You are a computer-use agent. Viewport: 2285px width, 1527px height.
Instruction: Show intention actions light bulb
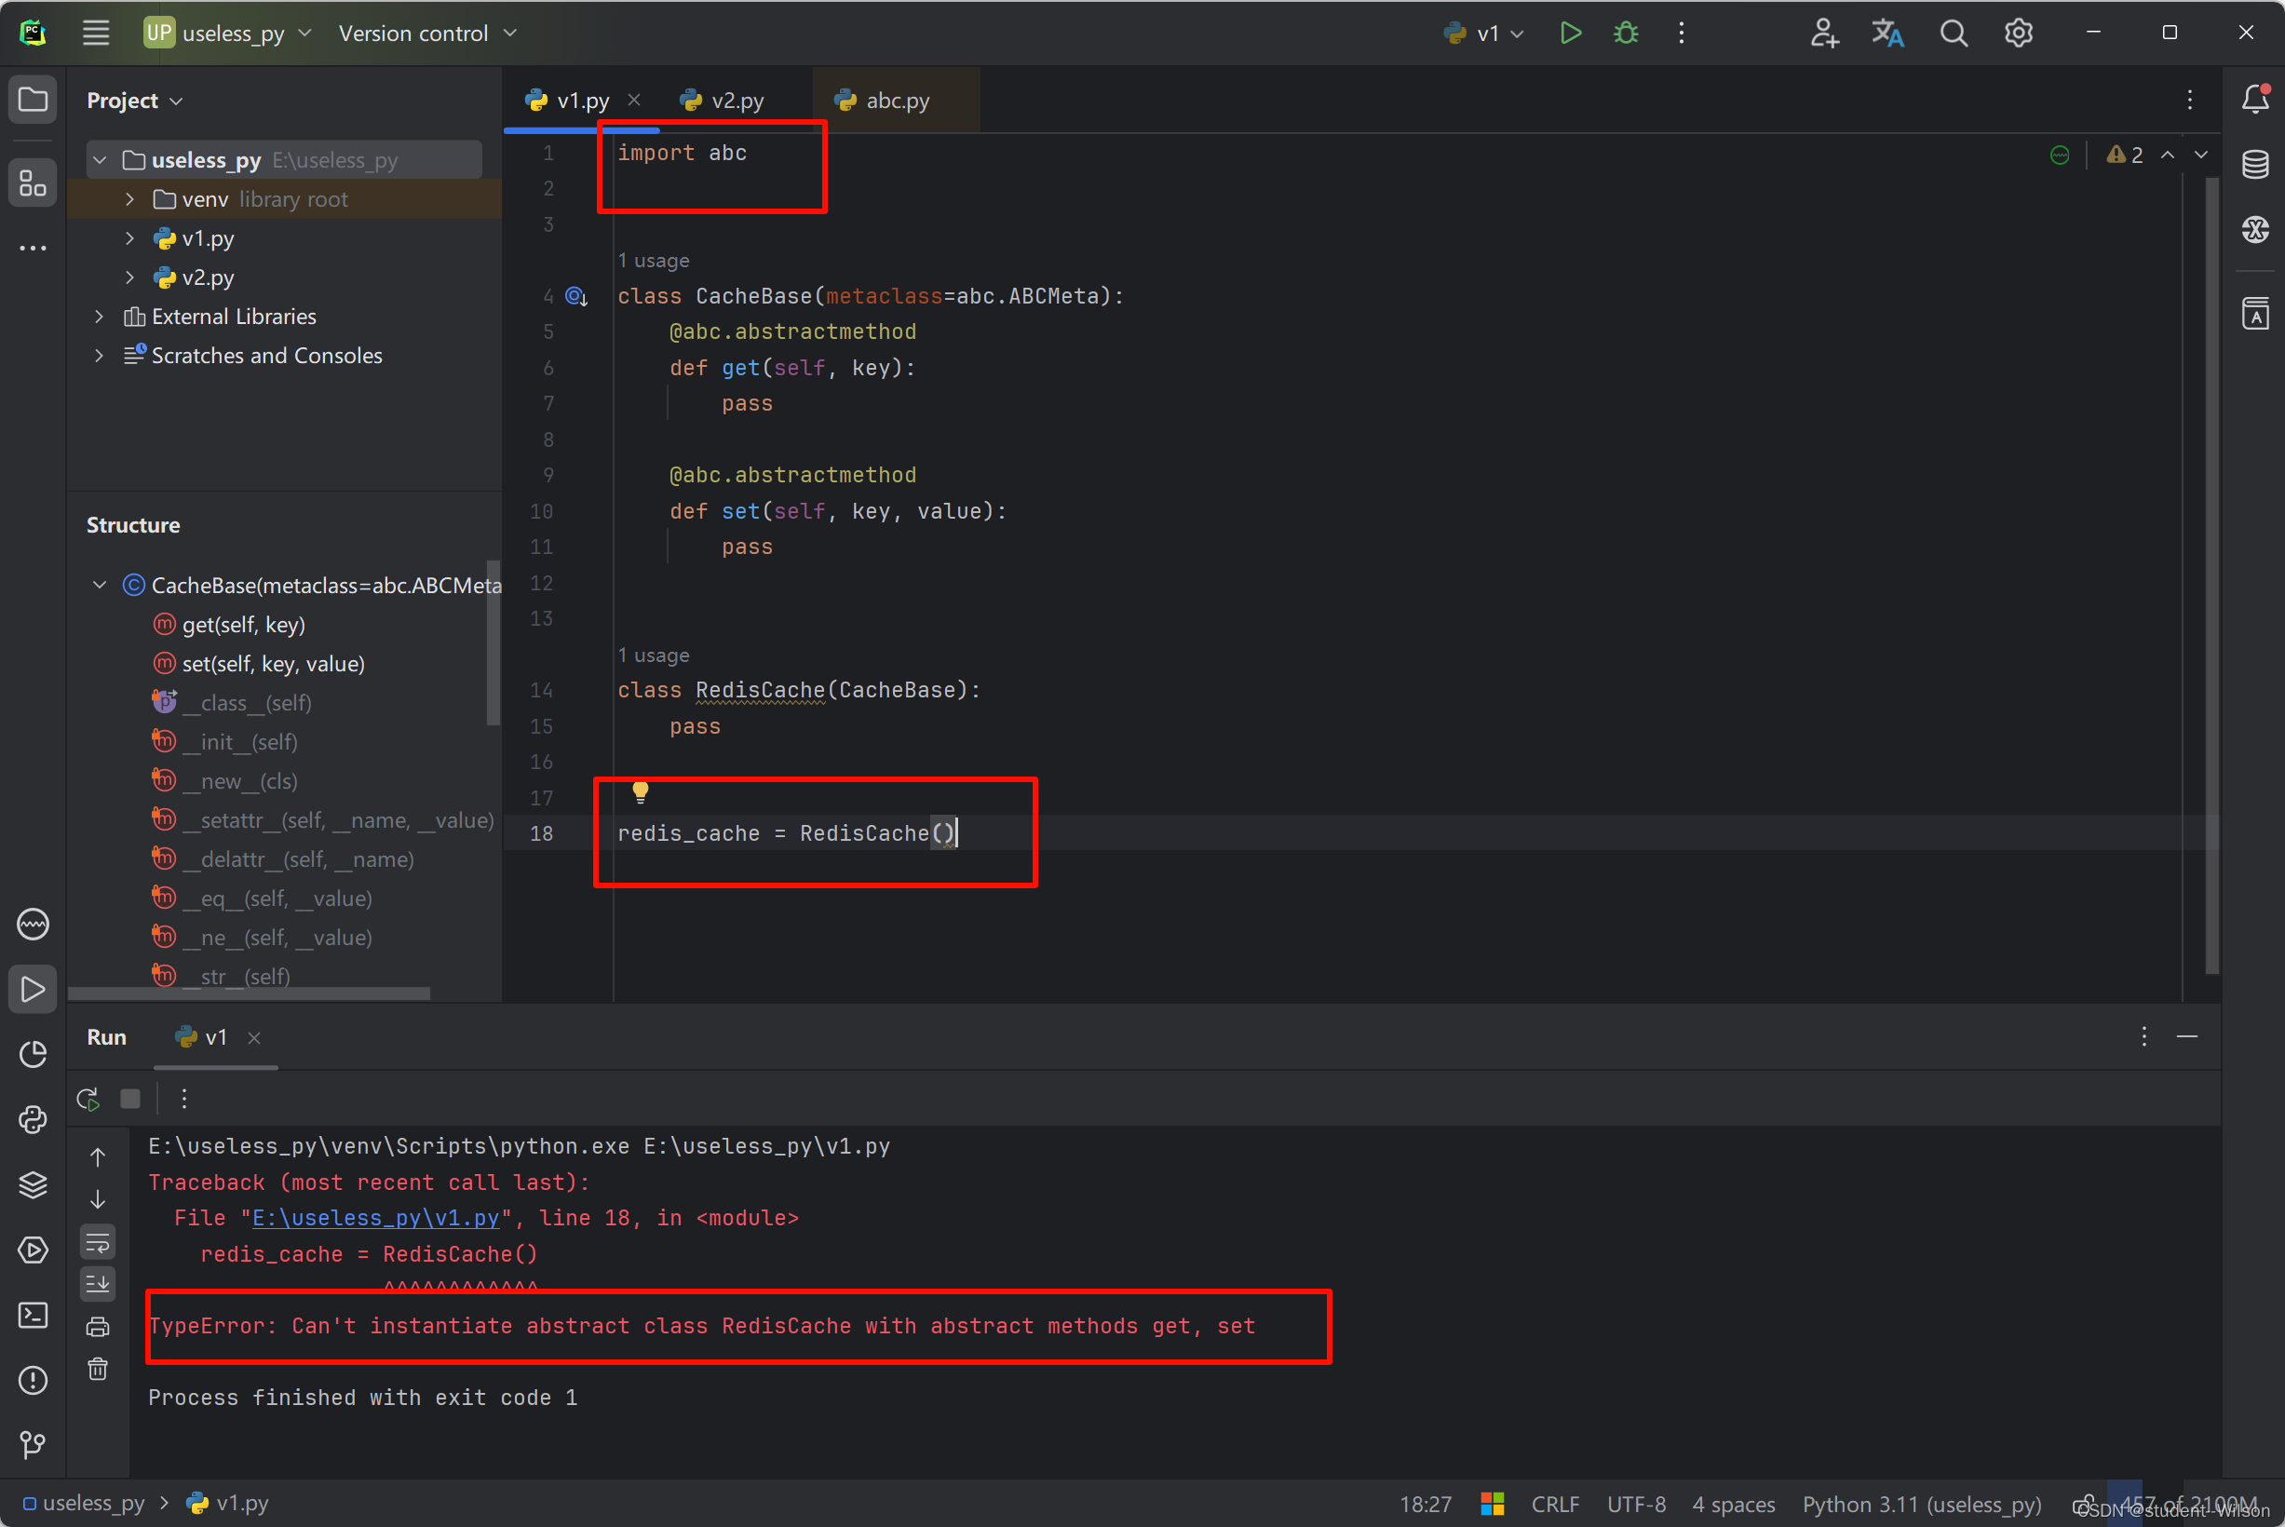pos(640,791)
